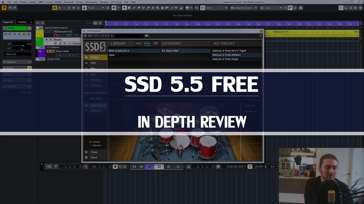The width and height of the screenshot is (364, 204).
Task: Open the Touch automation mode dropdown
Action: [96, 8]
